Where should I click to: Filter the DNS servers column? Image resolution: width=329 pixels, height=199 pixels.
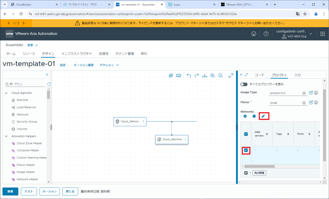267,134
